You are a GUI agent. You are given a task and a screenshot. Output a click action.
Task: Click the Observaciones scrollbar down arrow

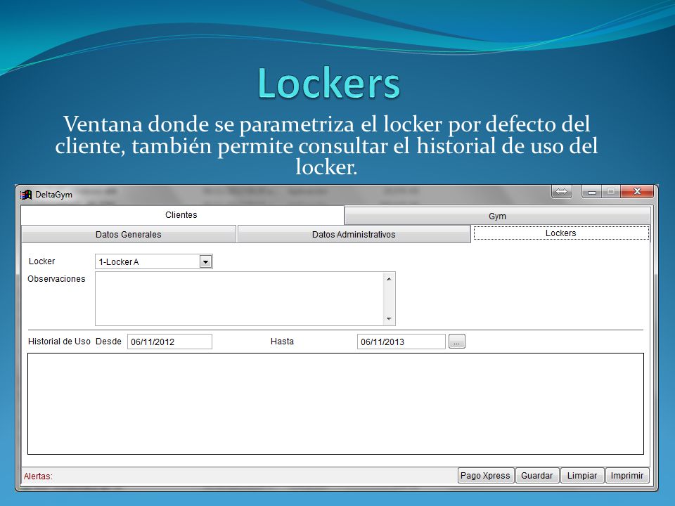[x=389, y=319]
